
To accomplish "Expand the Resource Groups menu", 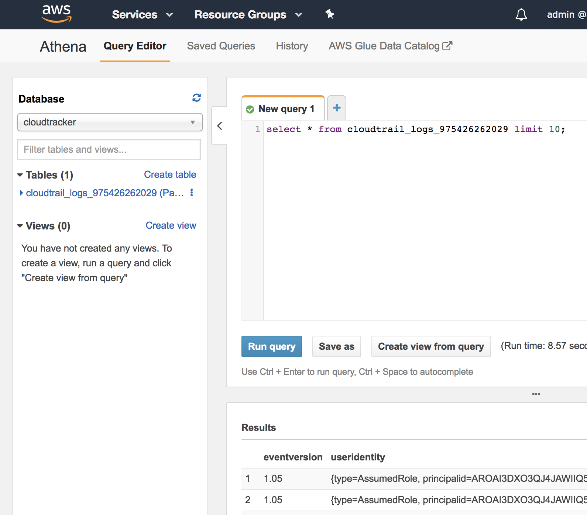I will (x=248, y=15).
